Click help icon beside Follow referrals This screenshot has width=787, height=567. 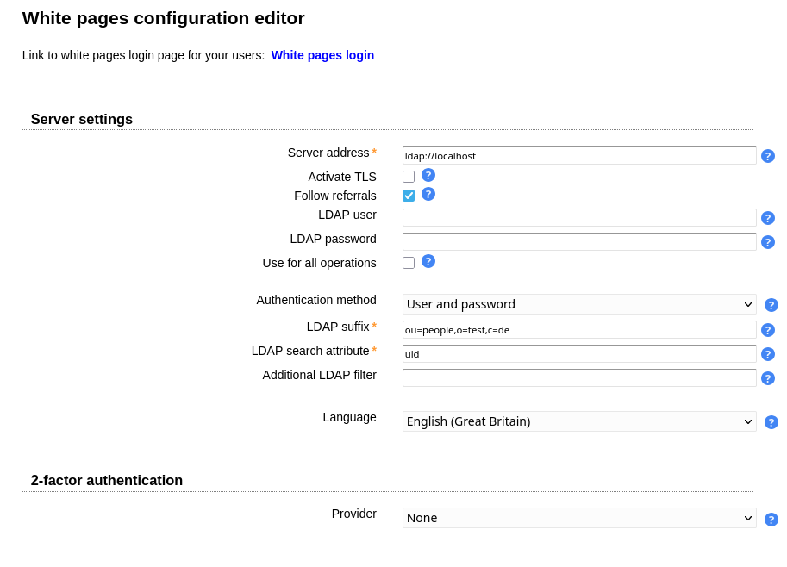tap(428, 194)
